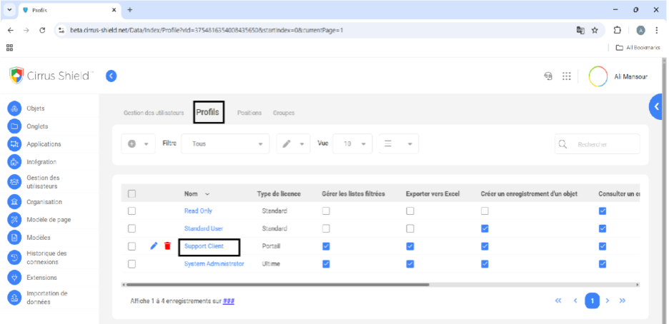This screenshot has height=324, width=669.
Task: Toggle the select-all checkbox in table header
Action: pyautogui.click(x=132, y=193)
